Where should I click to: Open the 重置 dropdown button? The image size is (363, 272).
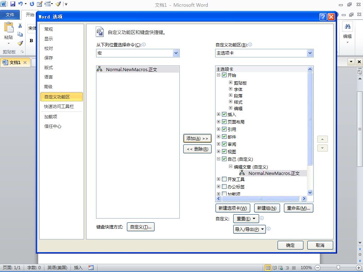tap(246, 219)
